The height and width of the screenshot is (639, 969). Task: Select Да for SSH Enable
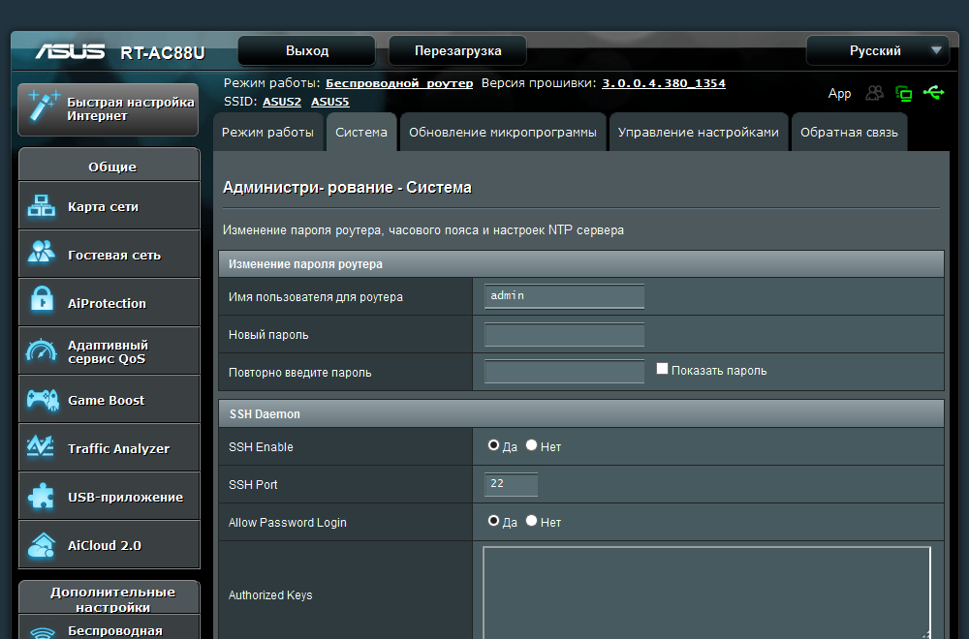pos(493,445)
